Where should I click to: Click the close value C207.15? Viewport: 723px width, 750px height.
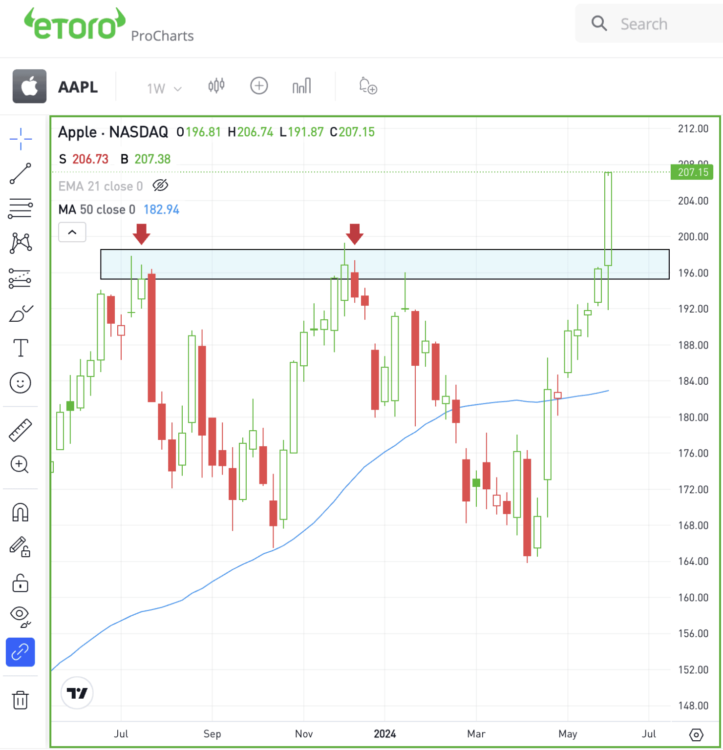click(353, 132)
